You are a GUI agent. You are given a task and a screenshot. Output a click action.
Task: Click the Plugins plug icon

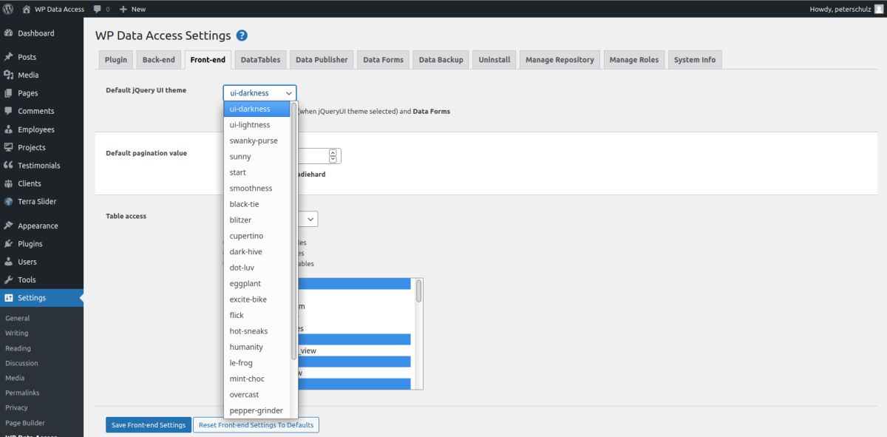click(9, 243)
